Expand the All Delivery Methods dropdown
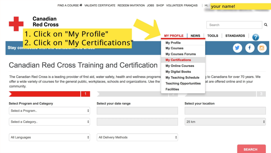The height and width of the screenshot is (153, 271). [137, 138]
